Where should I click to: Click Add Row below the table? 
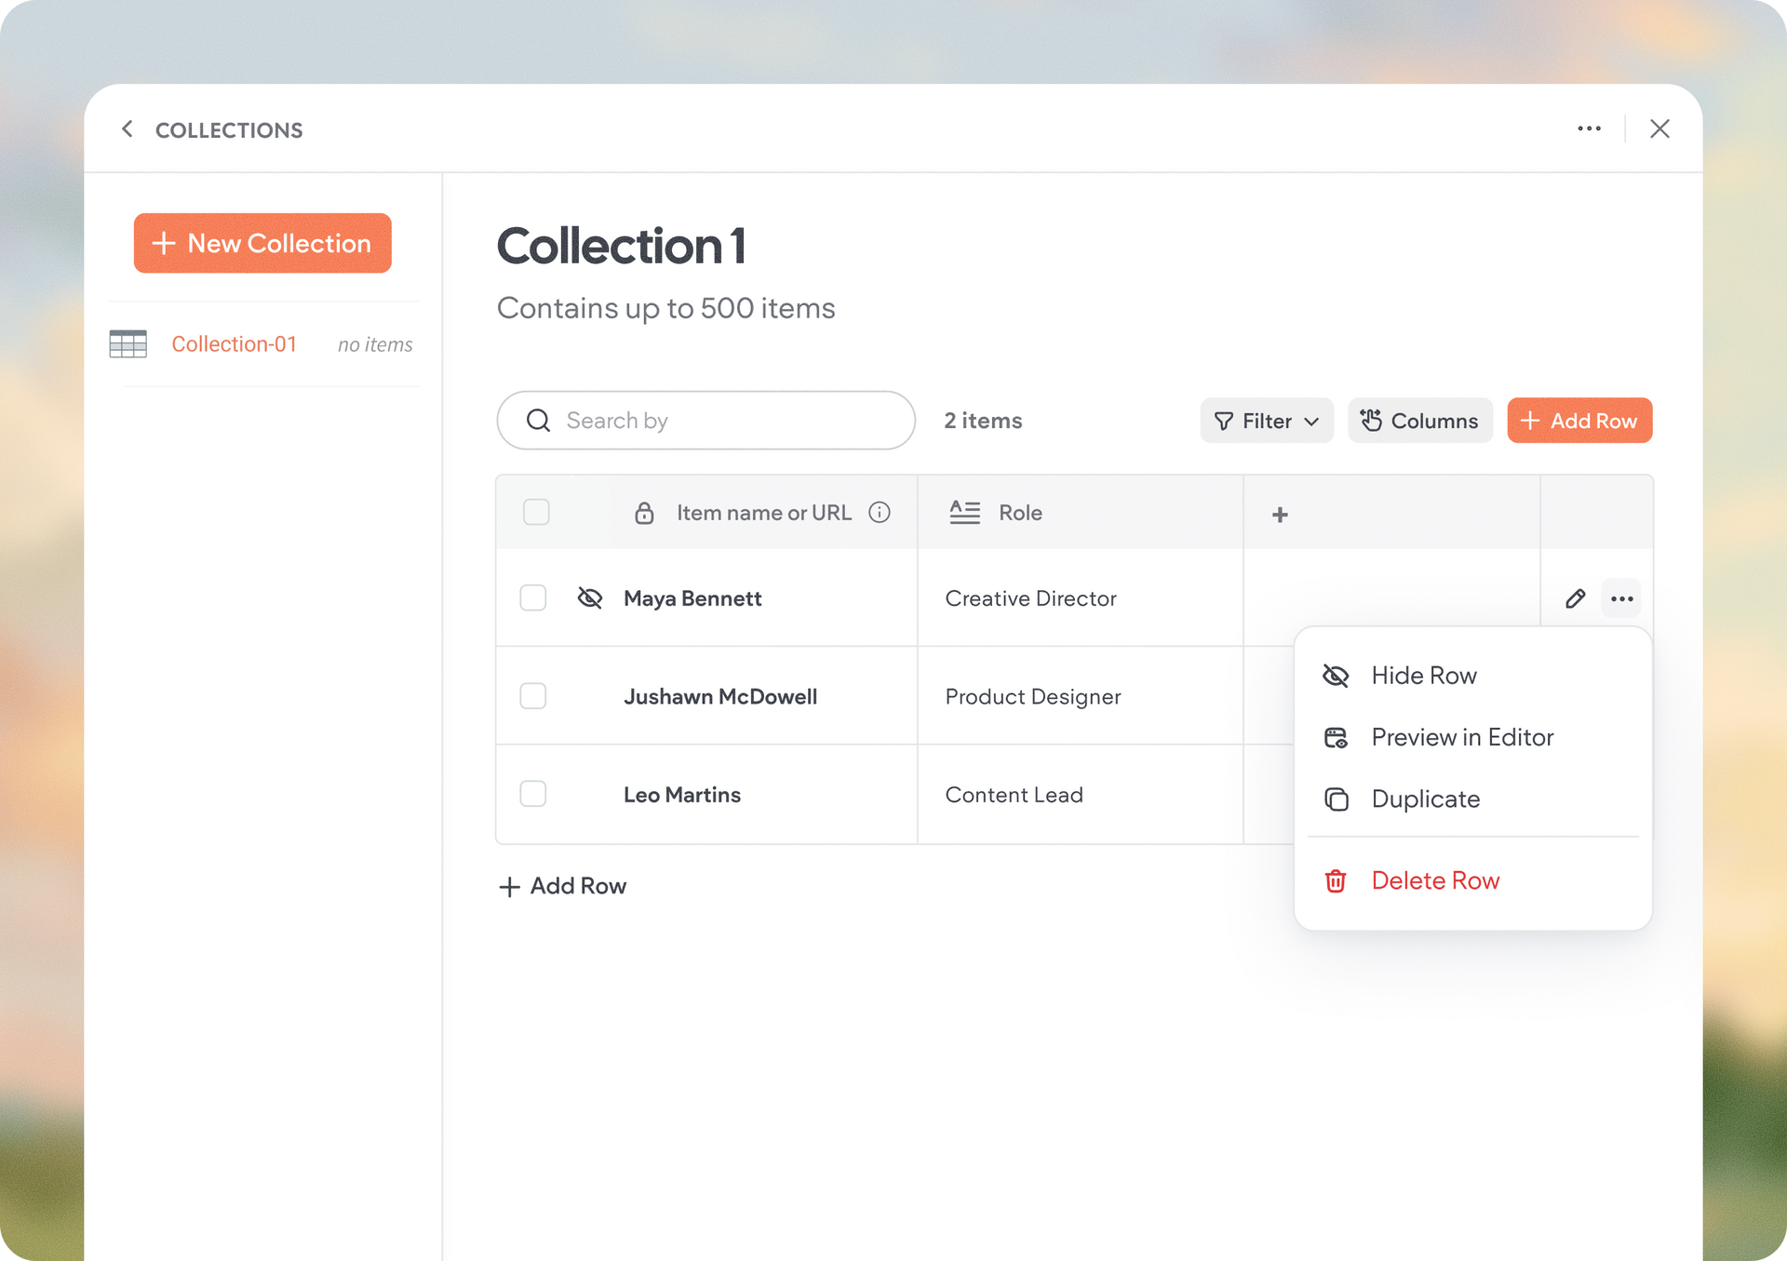pyautogui.click(x=563, y=886)
